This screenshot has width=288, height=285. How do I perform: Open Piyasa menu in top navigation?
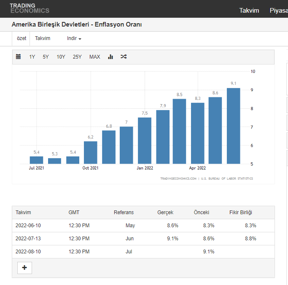tap(278, 11)
